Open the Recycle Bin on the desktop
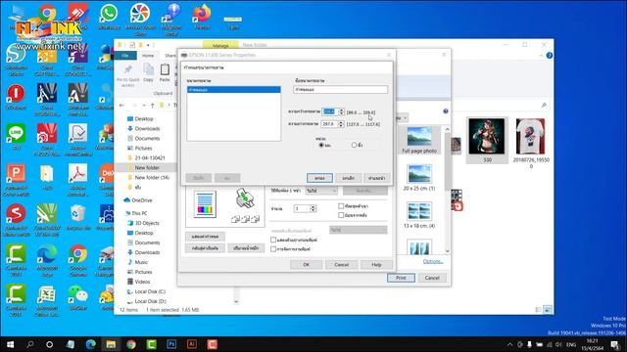 coord(78,217)
